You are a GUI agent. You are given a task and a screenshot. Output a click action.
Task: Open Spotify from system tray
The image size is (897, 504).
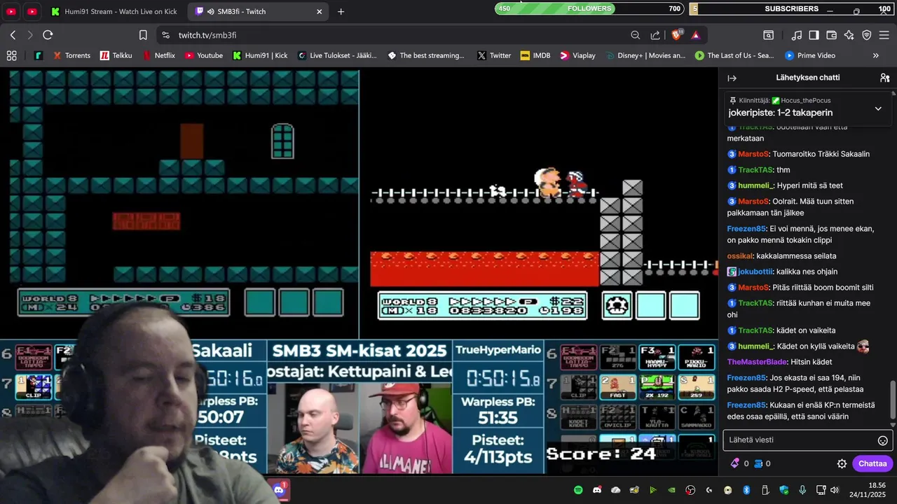[x=578, y=490]
